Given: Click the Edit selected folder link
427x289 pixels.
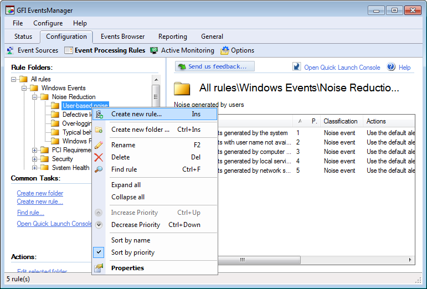Looking at the screenshot, I should [42, 271].
